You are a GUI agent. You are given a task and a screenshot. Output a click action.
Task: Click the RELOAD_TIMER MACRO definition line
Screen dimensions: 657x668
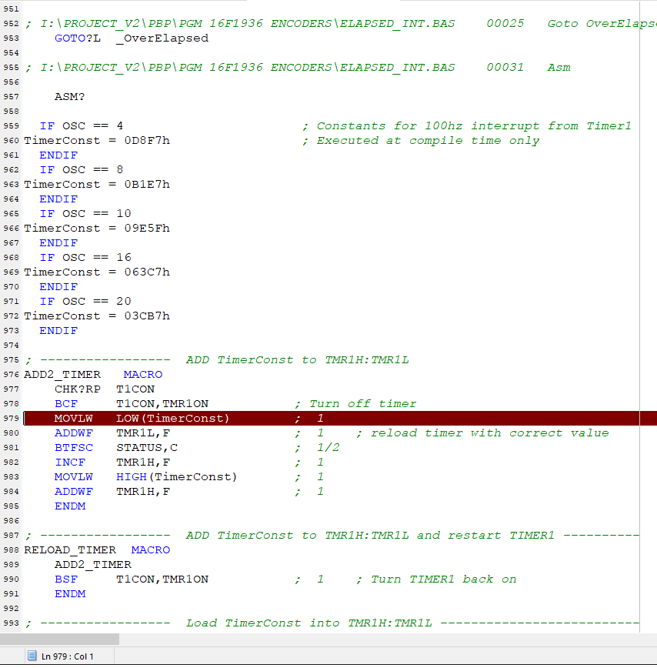pos(97,549)
